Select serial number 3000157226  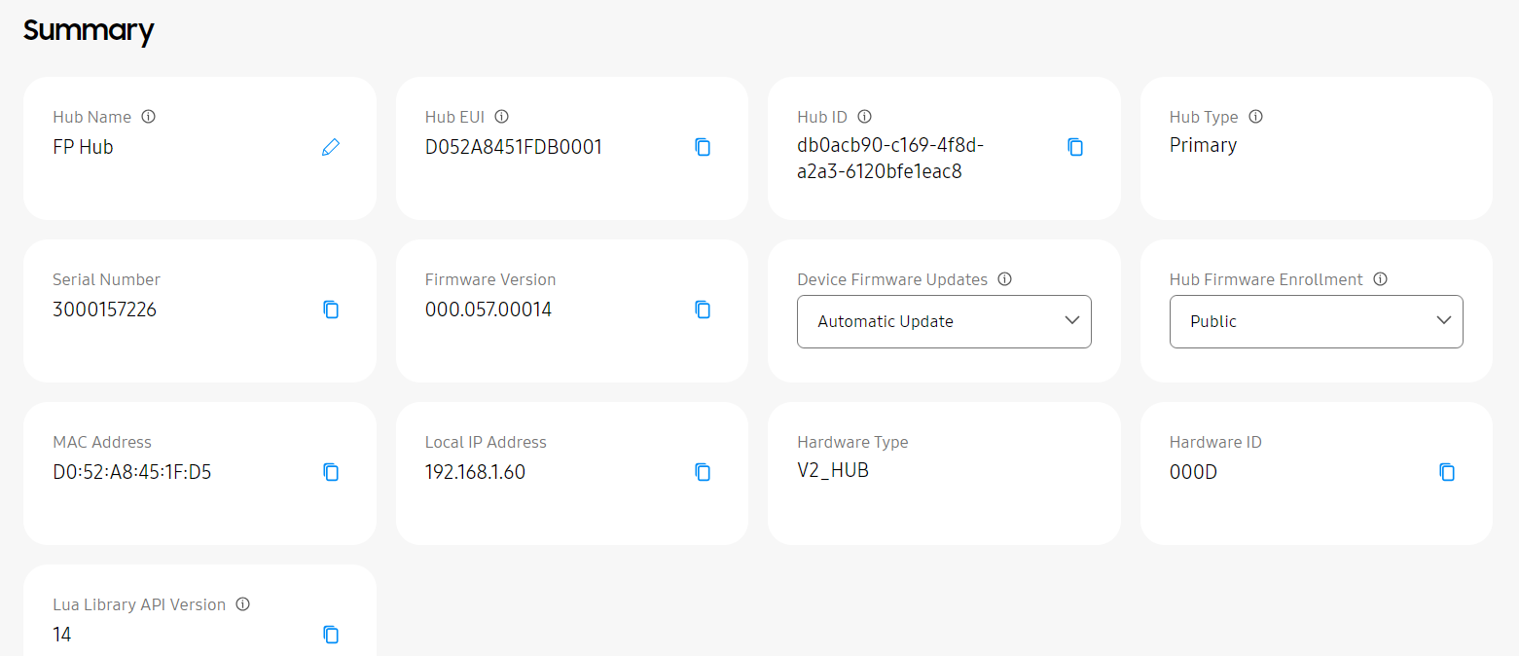click(x=104, y=310)
